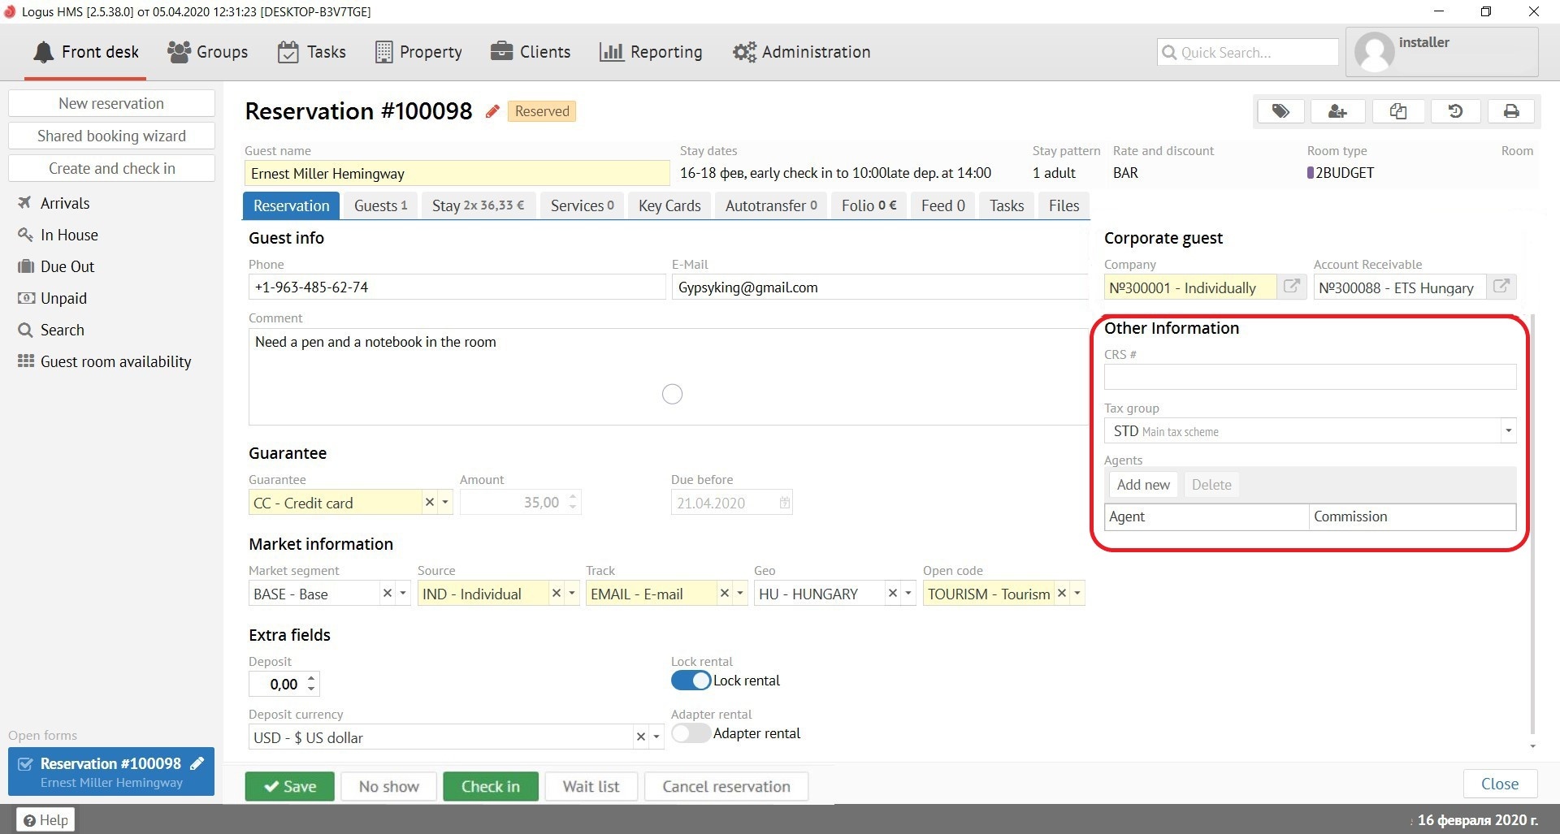Click into the CRS # field

[x=1309, y=377]
